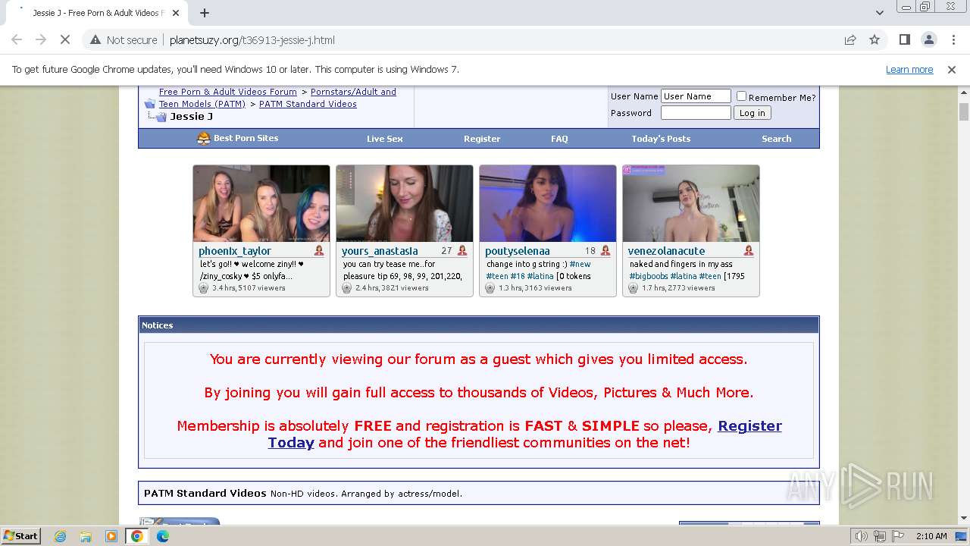Click the 2:10 AM system clock
970x546 pixels.
click(x=931, y=536)
